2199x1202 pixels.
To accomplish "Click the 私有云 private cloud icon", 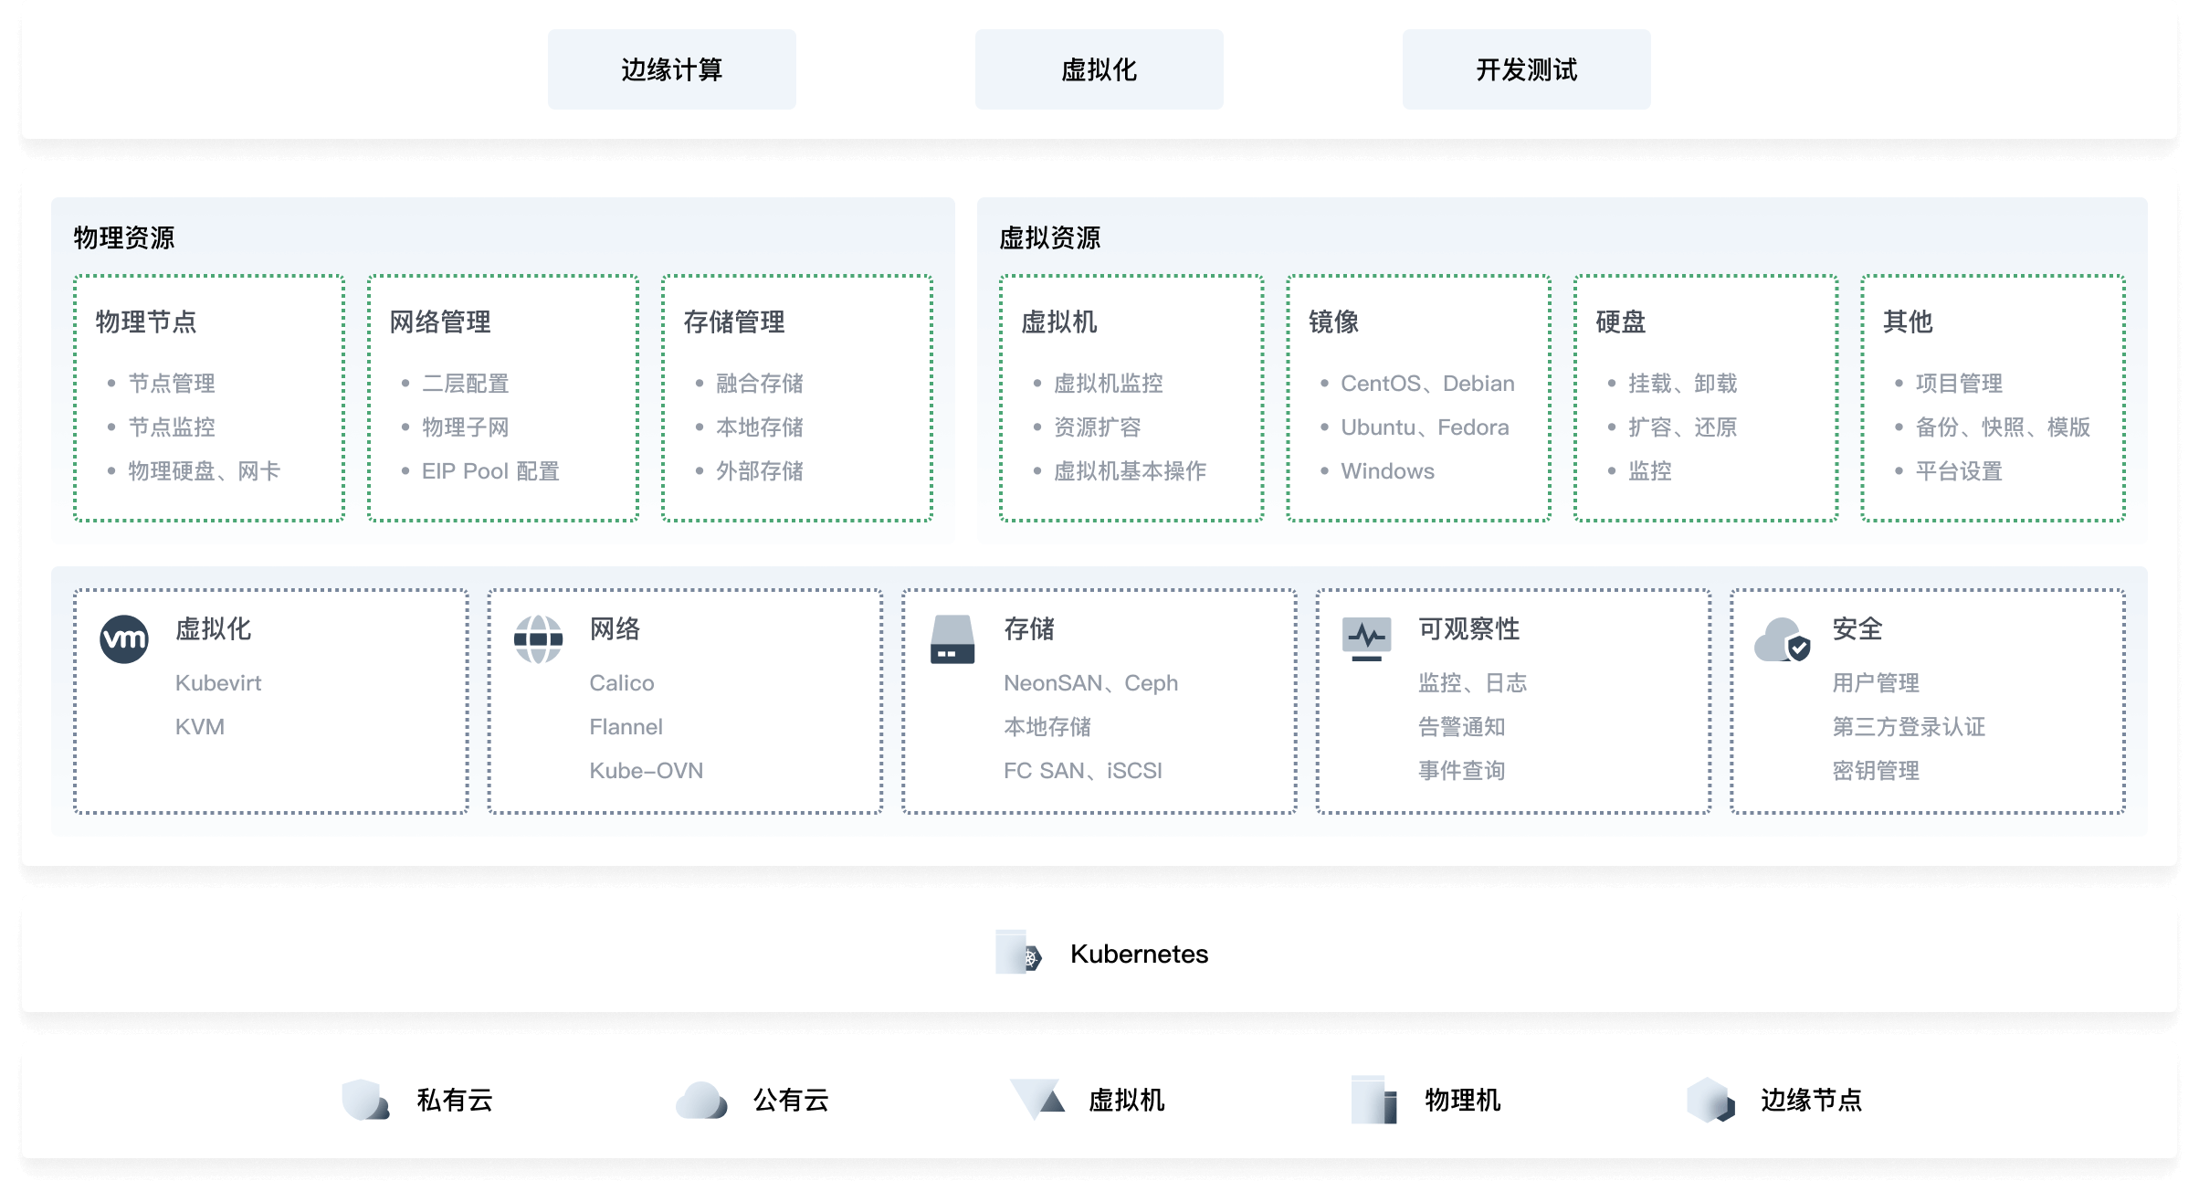I will 365,1099.
